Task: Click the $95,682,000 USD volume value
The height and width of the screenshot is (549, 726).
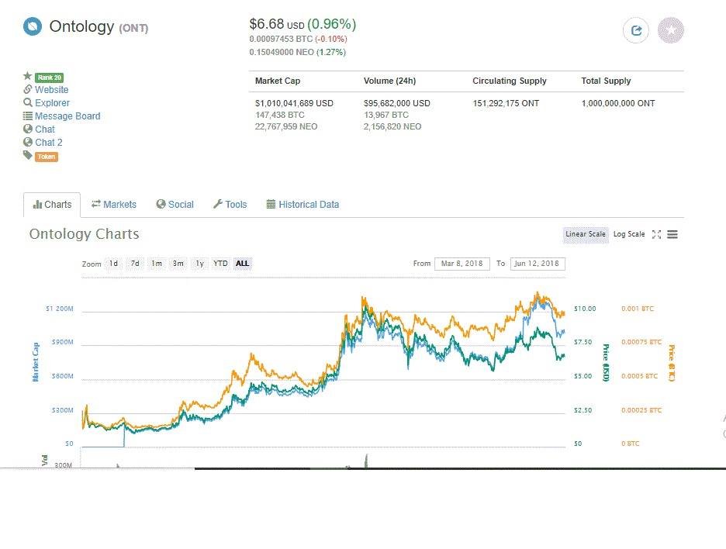Action: tap(397, 103)
